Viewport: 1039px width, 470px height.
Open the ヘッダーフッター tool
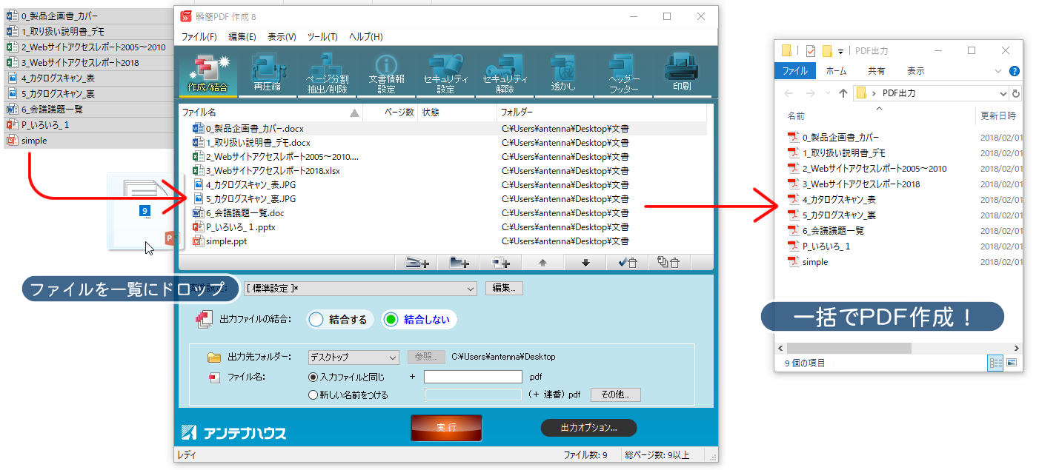pyautogui.click(x=623, y=73)
